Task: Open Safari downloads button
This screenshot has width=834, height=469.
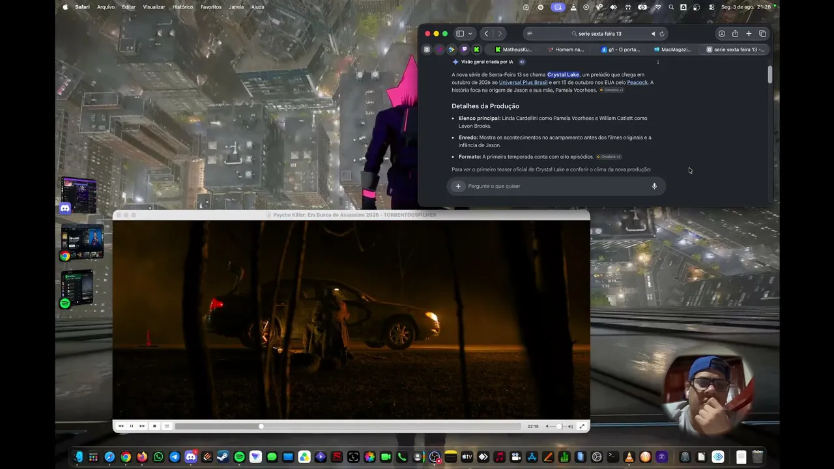Action: (721, 34)
